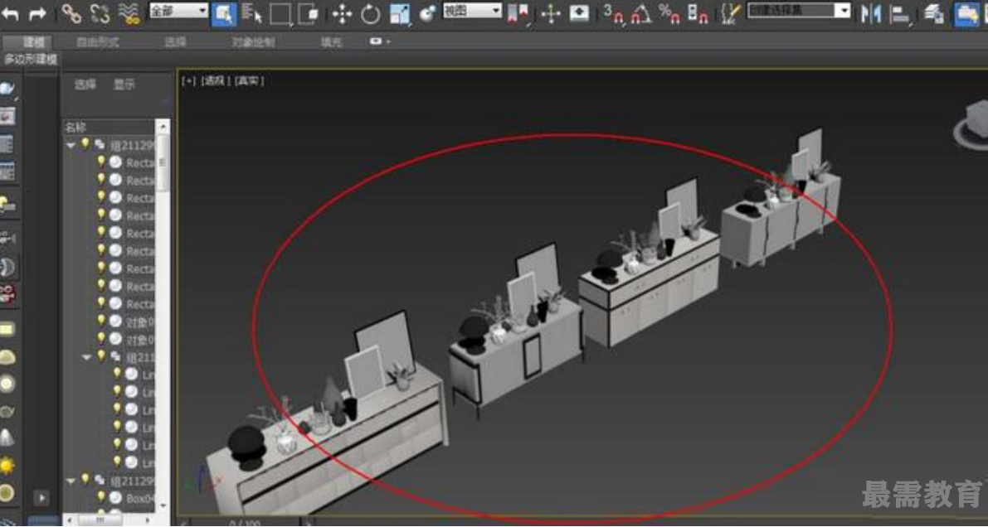Image resolution: width=988 pixels, height=527 pixels.
Task: Toggle the Spinner Snap magnet icon
Action: point(698,14)
